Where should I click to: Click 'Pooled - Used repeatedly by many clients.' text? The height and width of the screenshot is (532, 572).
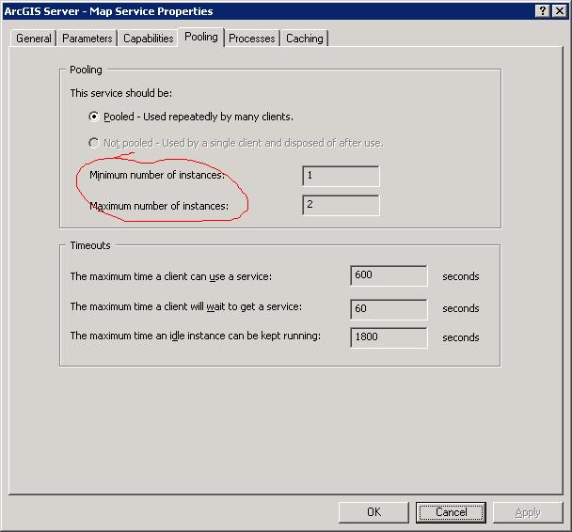coord(199,117)
